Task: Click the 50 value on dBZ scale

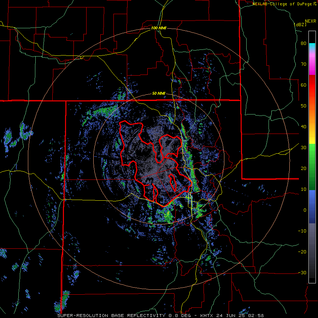Action: click(x=304, y=106)
